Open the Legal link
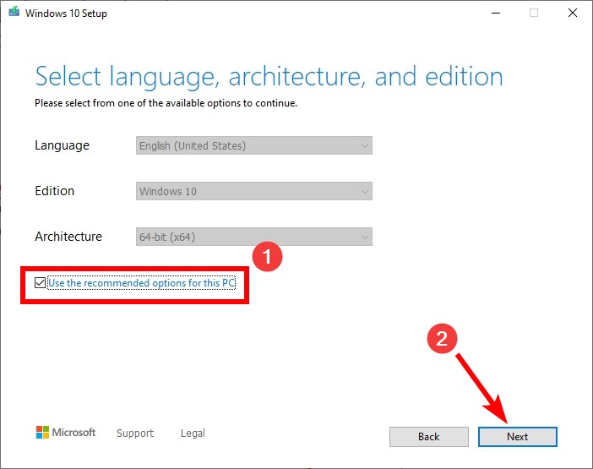 click(193, 433)
